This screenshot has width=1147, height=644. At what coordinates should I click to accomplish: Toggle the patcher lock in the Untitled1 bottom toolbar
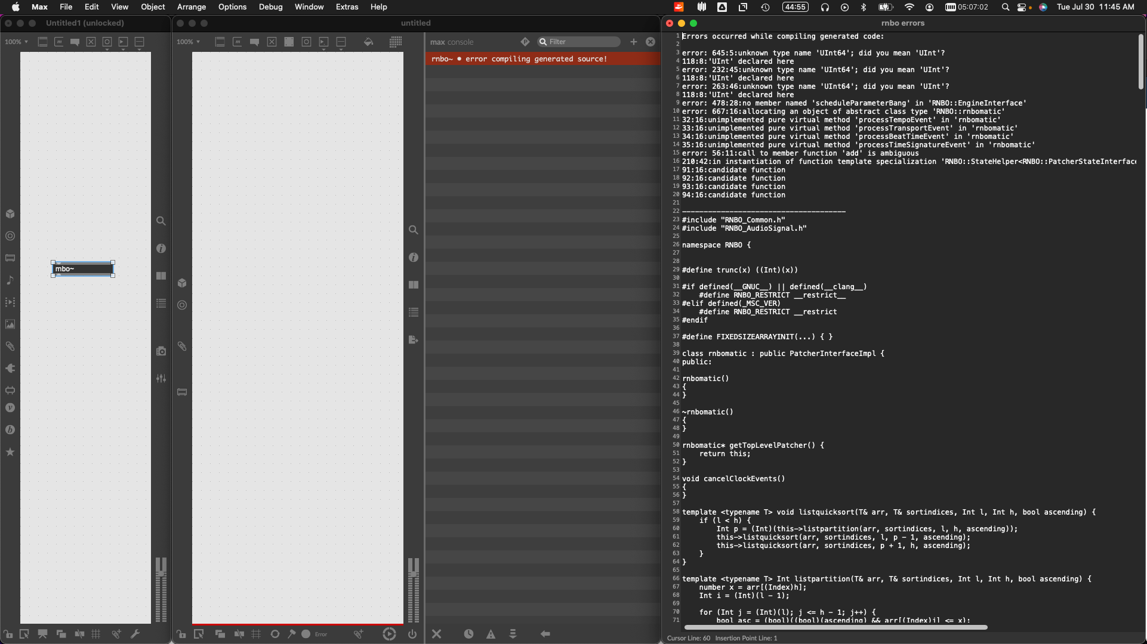click(x=8, y=634)
